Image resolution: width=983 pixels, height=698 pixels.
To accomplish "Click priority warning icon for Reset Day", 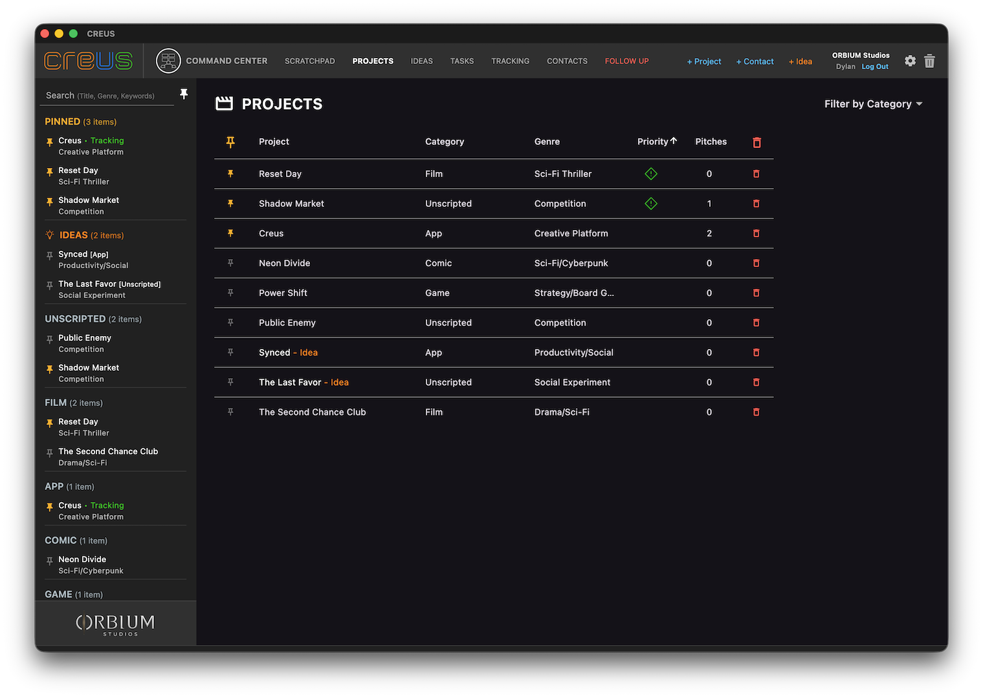I will (x=651, y=174).
